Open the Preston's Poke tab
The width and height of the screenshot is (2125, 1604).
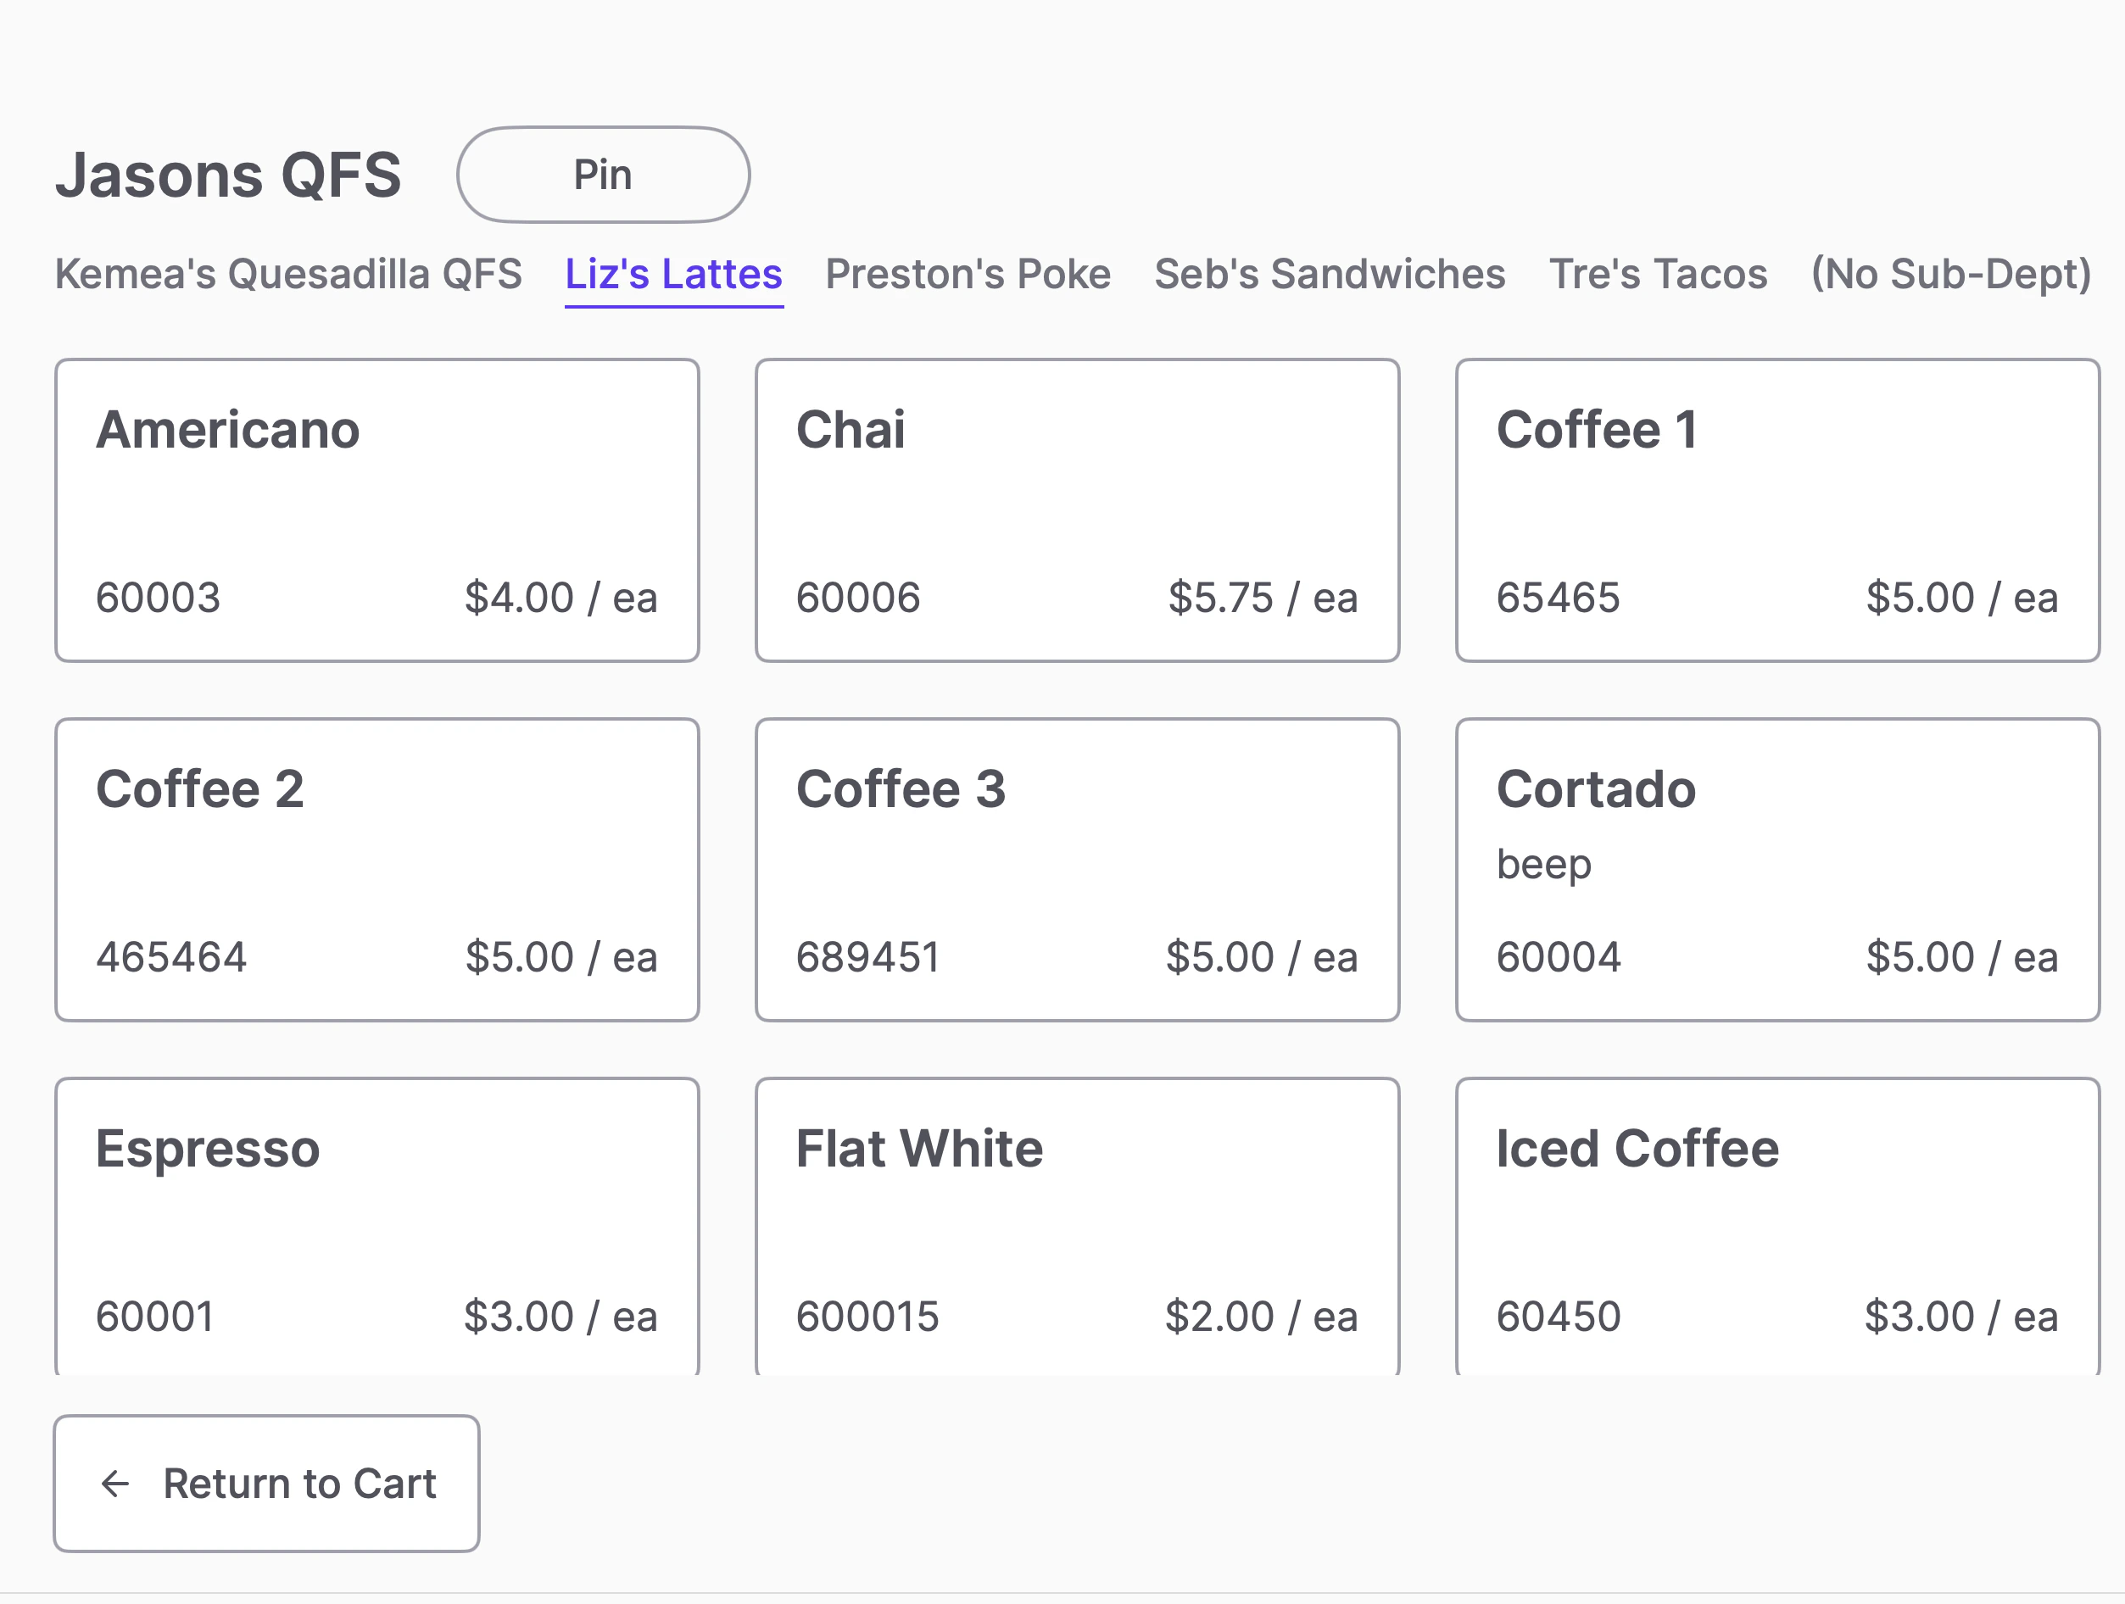(968, 275)
